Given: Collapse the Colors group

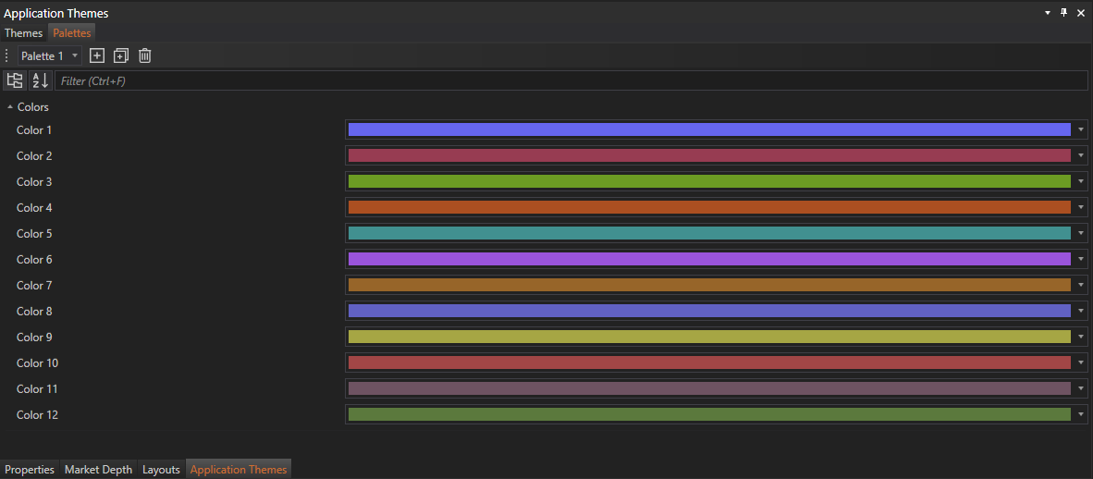Looking at the screenshot, I should (x=10, y=107).
